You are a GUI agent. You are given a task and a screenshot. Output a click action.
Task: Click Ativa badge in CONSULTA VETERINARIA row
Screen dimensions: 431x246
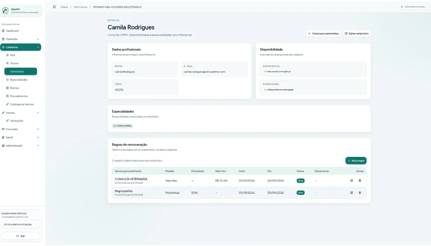point(301,181)
